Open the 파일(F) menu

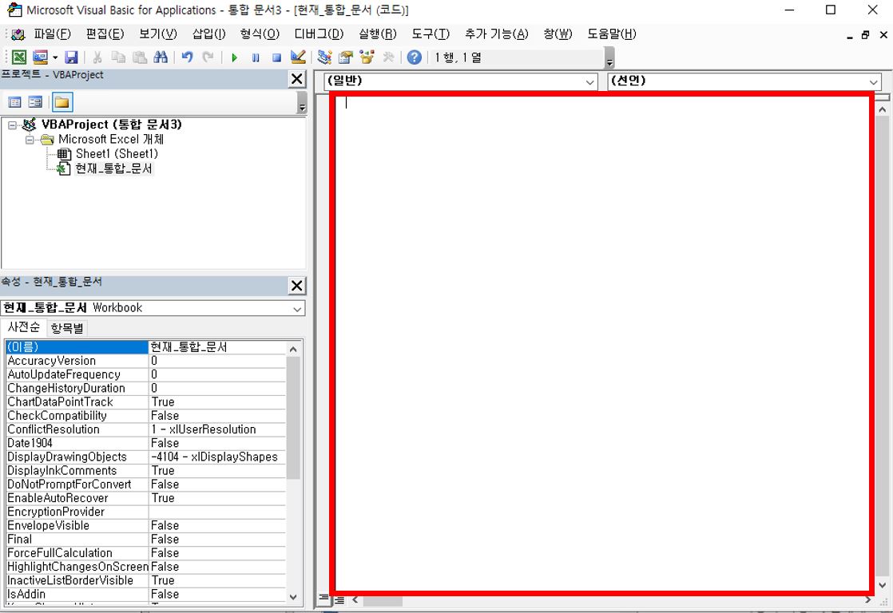[x=53, y=34]
